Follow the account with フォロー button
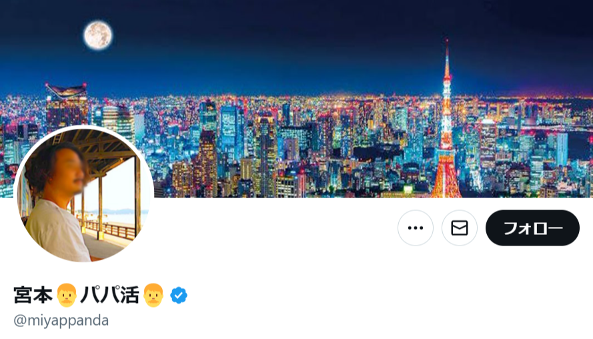The height and width of the screenshot is (339, 593). click(532, 228)
